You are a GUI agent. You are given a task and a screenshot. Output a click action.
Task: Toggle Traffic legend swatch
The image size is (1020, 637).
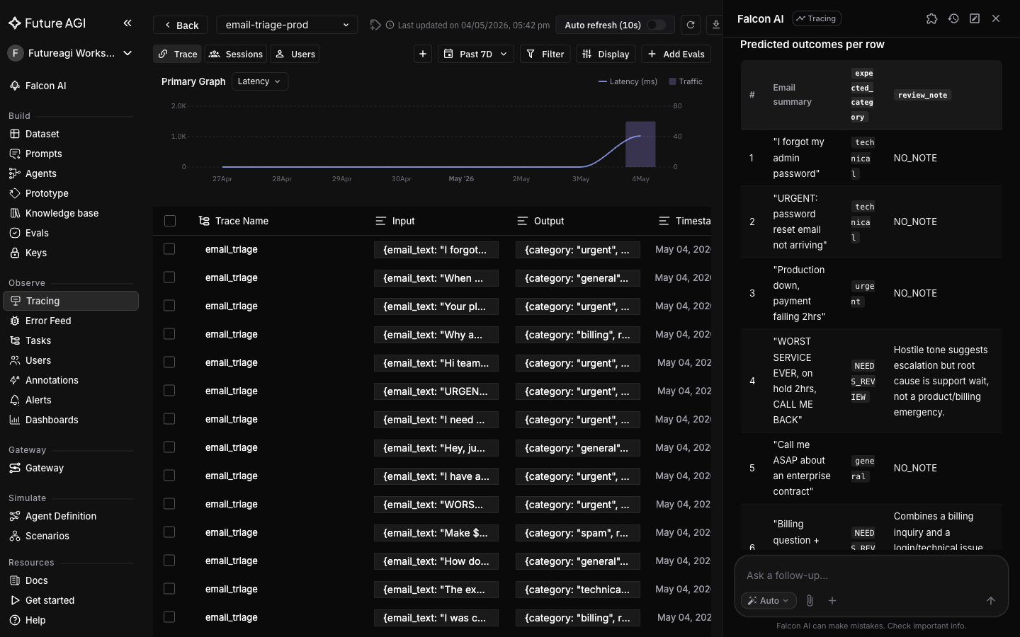pyautogui.click(x=672, y=81)
